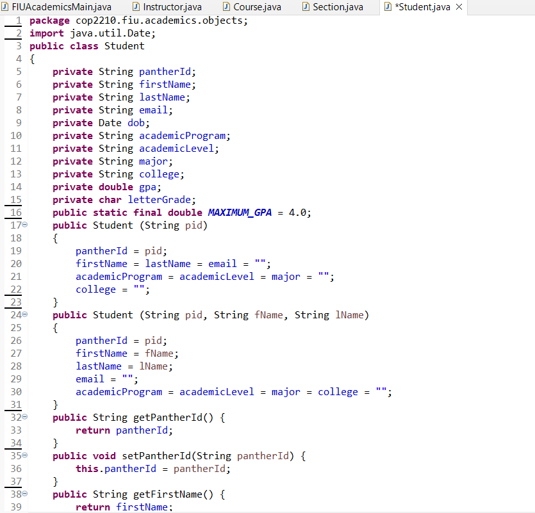Viewport: 535px width, 513px height.
Task: Select the Course.java editor tab
Action: tap(252, 7)
